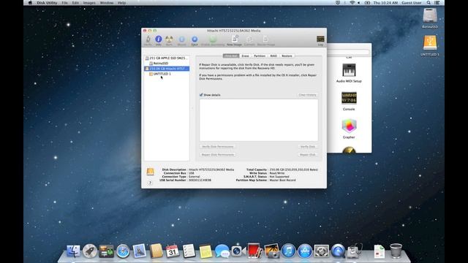468x263 pixels.
Task: Open the Help menu
Action: 121,3
